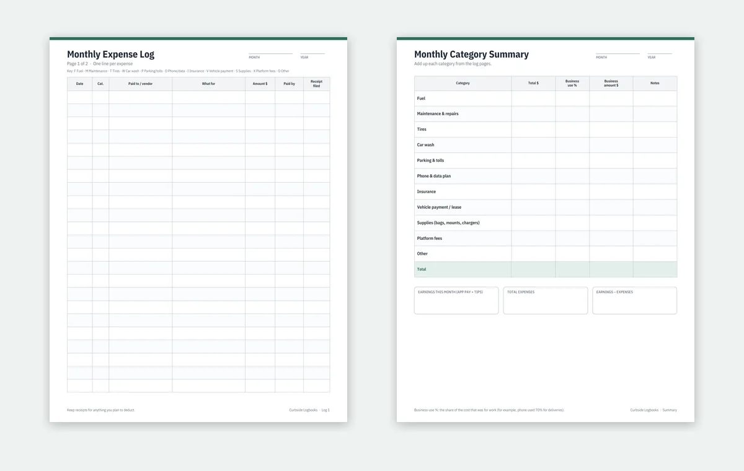Select the Other row label
This screenshot has height=471, width=744.
(422, 253)
